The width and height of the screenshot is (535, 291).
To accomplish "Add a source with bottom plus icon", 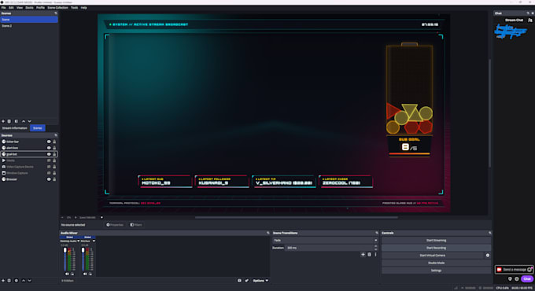I will [3, 281].
